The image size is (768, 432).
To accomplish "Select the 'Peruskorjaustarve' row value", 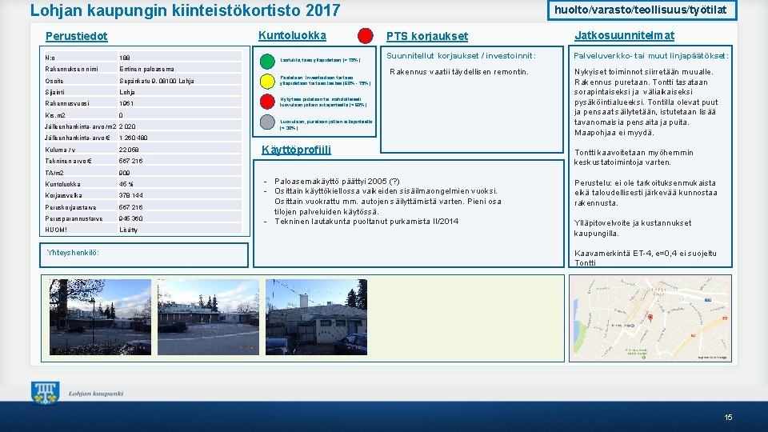I will pyautogui.click(x=130, y=207).
